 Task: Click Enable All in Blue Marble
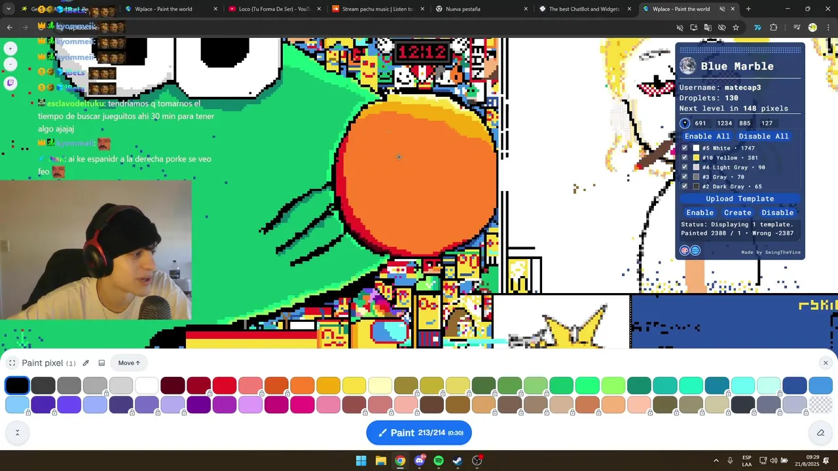(707, 136)
